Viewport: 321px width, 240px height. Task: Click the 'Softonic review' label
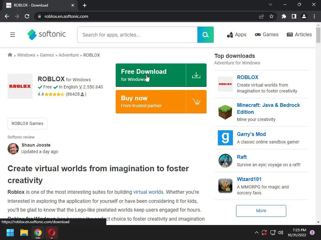tap(21, 137)
